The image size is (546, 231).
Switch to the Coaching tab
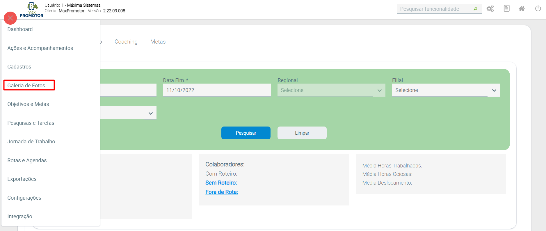click(126, 42)
